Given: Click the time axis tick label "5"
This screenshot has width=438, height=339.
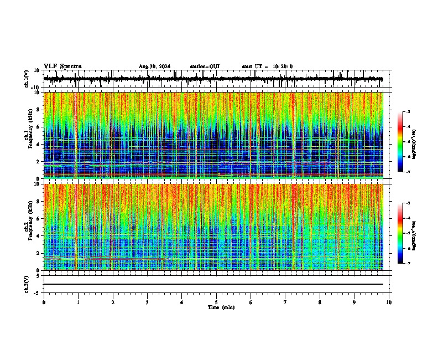Looking at the screenshot, I should coord(216,302).
